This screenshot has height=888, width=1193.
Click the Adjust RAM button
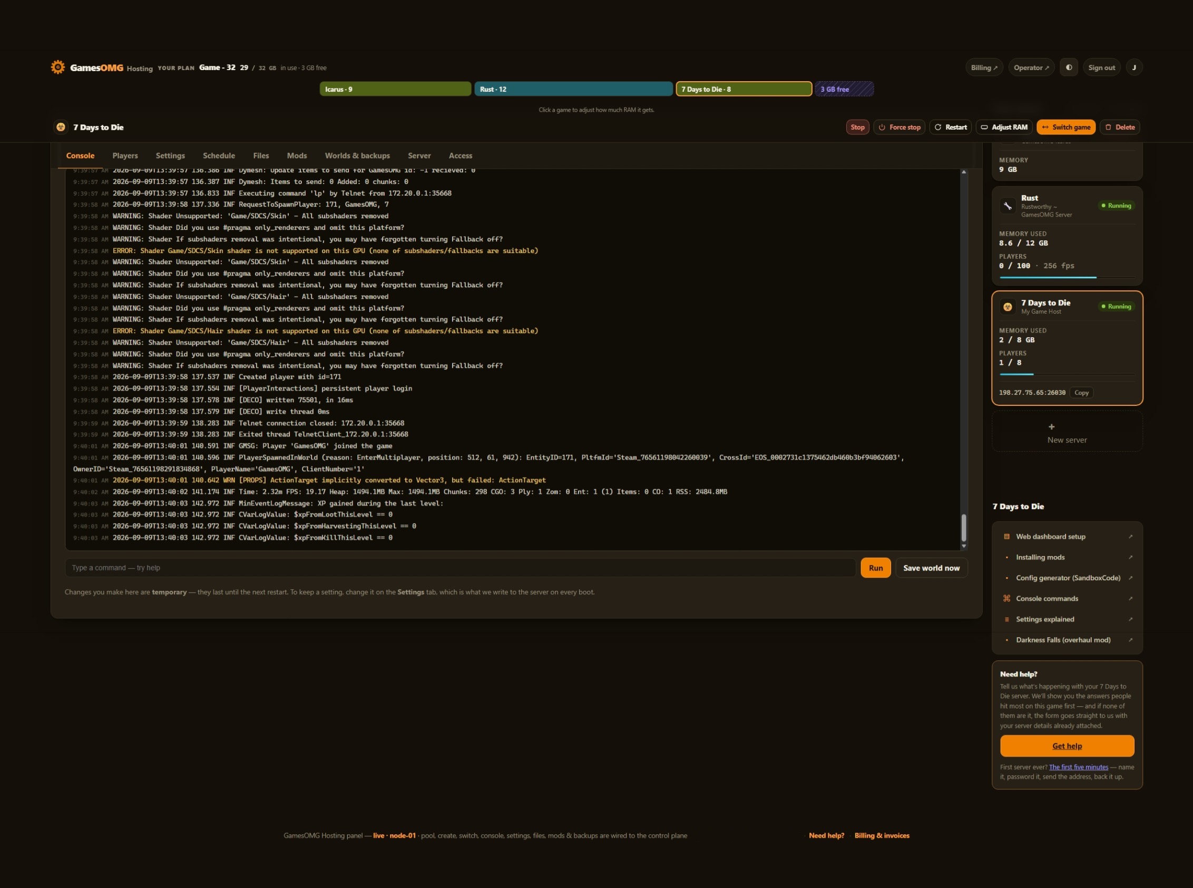(1004, 127)
